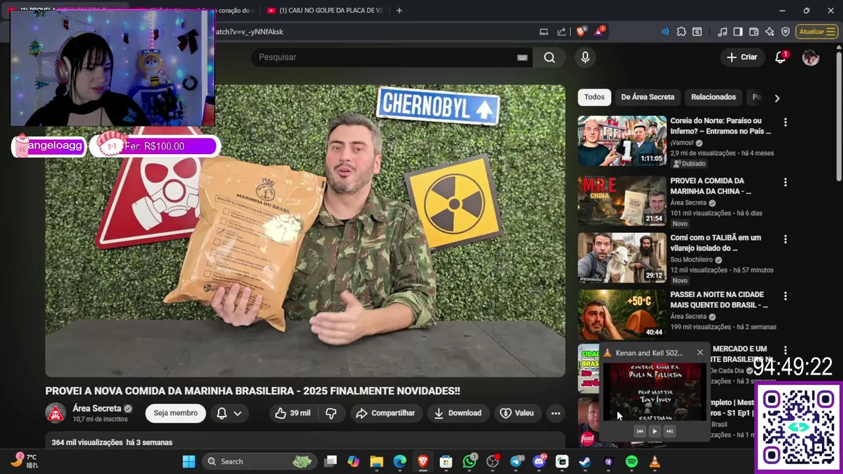843x474 pixels.
Task: Open the notification bell dropdown beside Seja membro
Action: click(229, 413)
